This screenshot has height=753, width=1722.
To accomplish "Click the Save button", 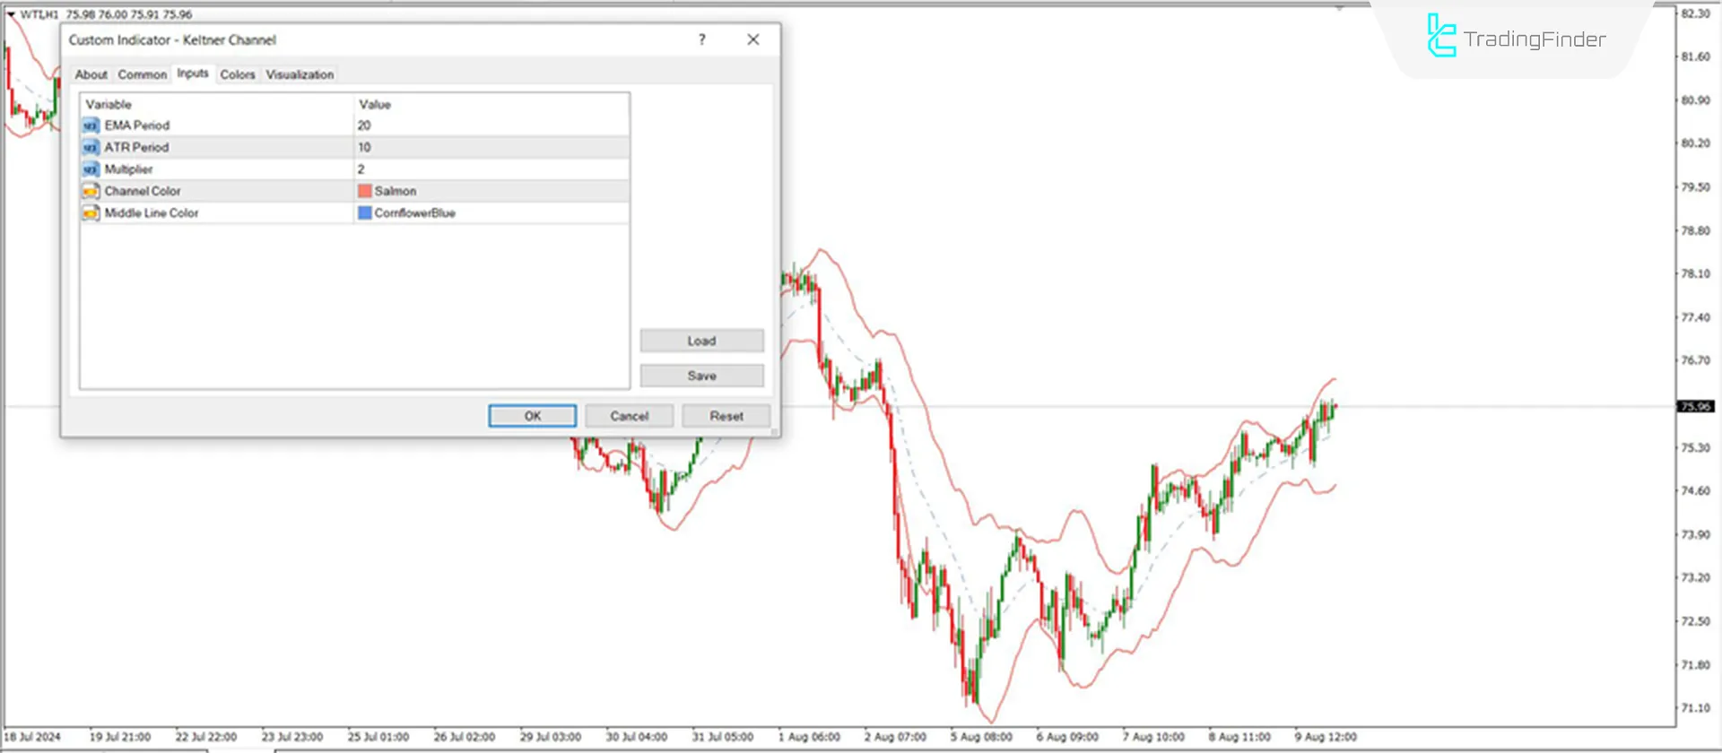I will 701,376.
